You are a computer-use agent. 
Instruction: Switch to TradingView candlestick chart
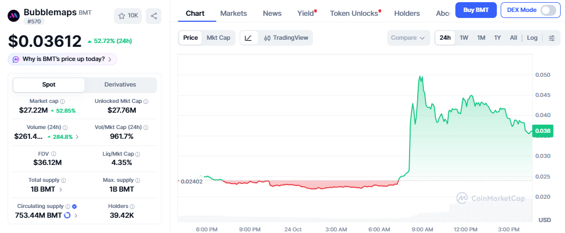click(x=286, y=38)
